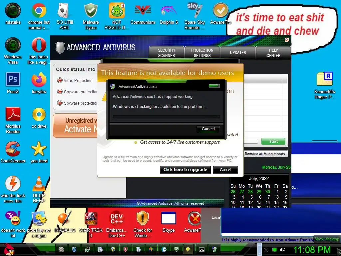Click the 'Monday, July 25' date text
341x256 pixels.
(276, 167)
